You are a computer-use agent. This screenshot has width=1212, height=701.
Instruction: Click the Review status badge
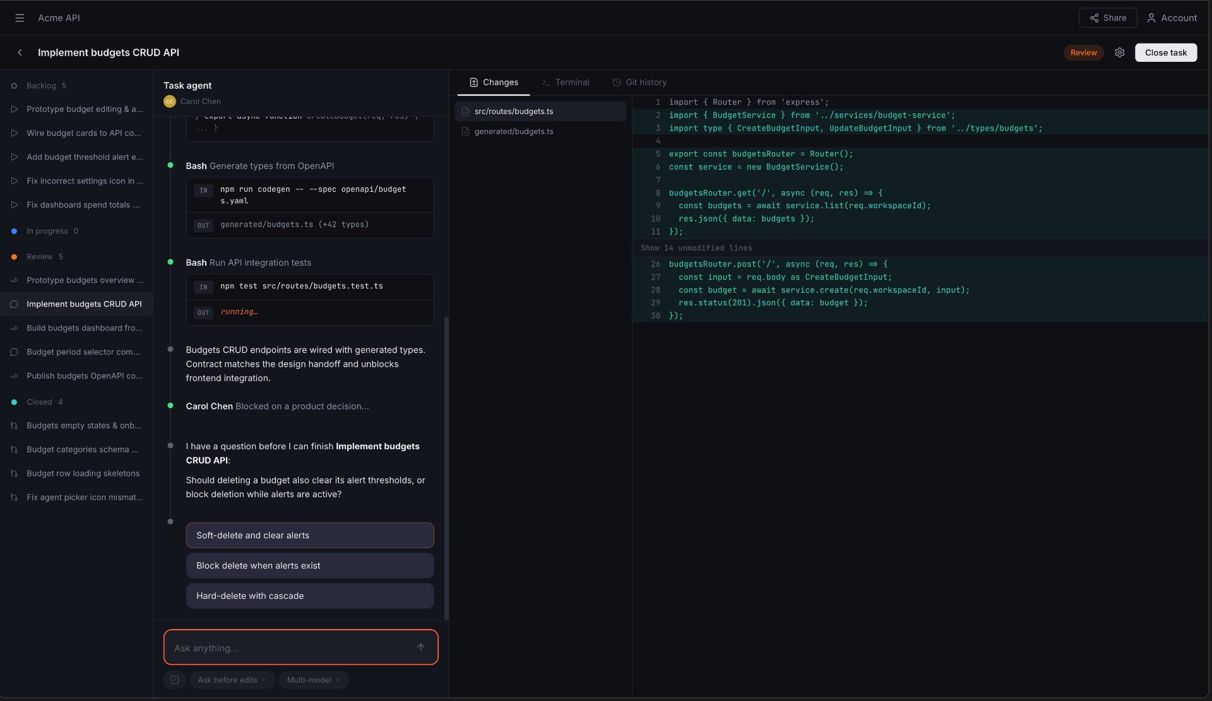tap(1083, 52)
